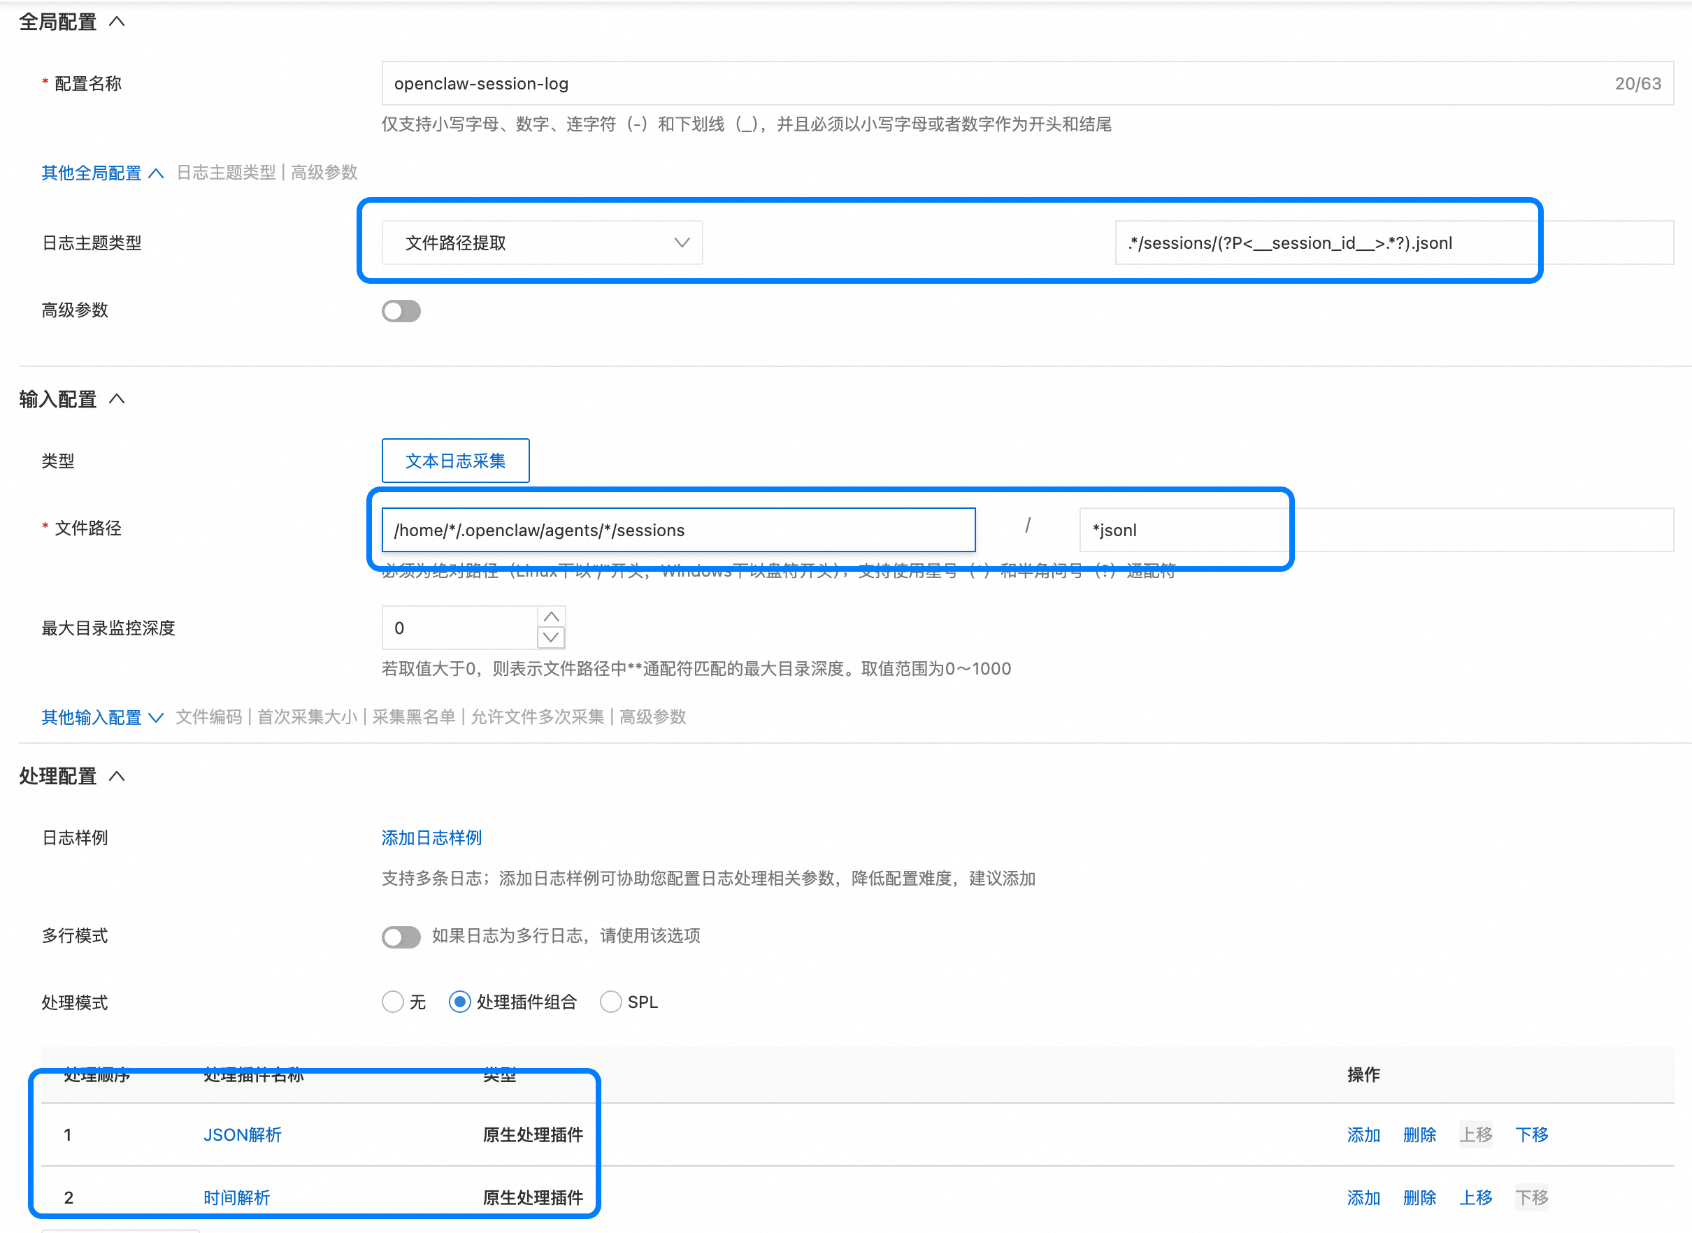
Task: Select the SPL processing mode radio
Action: (610, 1002)
